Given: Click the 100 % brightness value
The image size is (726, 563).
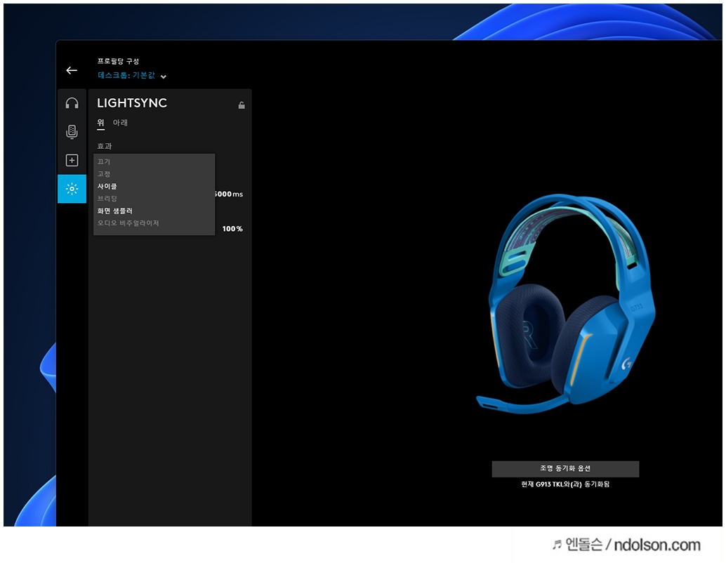Looking at the screenshot, I should (x=232, y=229).
